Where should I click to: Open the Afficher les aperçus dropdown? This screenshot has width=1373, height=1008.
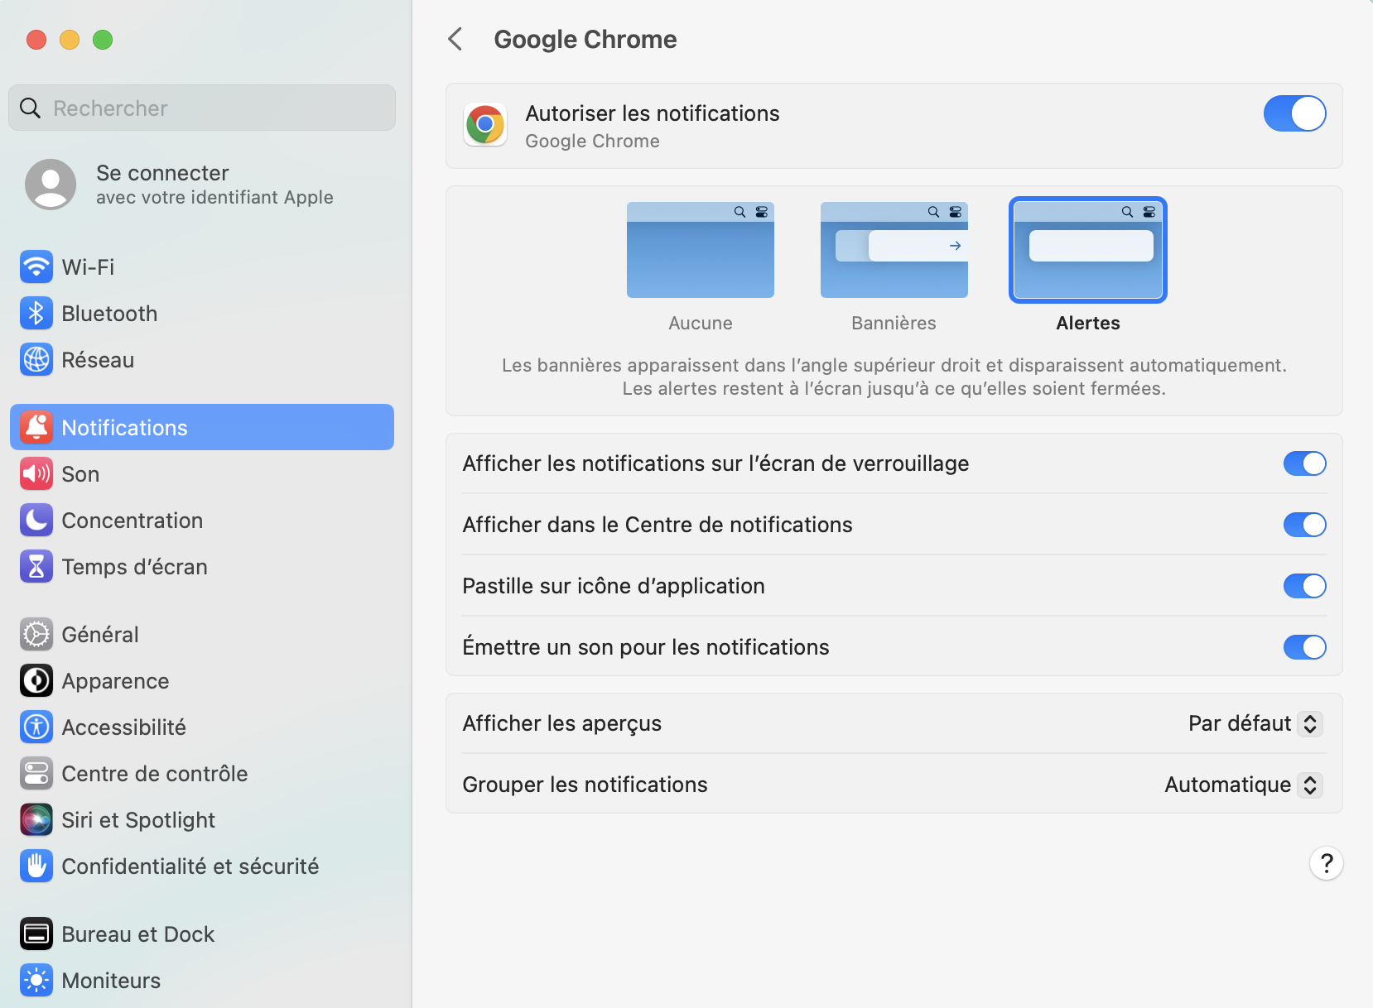1252,723
